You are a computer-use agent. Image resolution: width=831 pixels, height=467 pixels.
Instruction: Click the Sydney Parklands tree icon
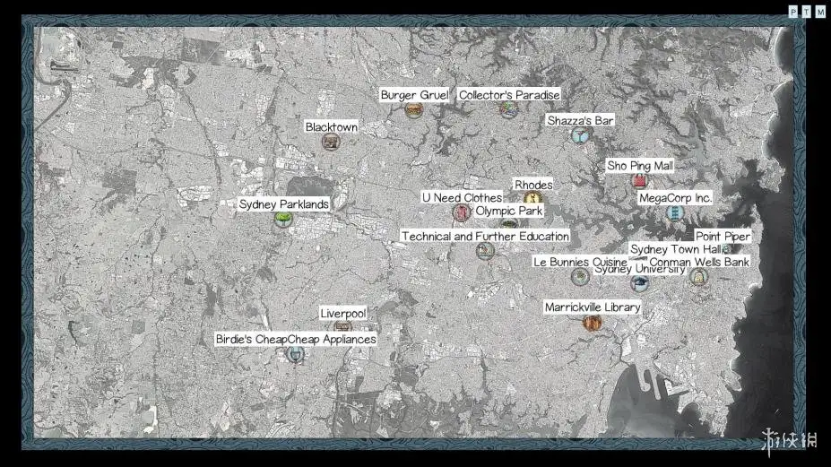pyautogui.click(x=283, y=219)
